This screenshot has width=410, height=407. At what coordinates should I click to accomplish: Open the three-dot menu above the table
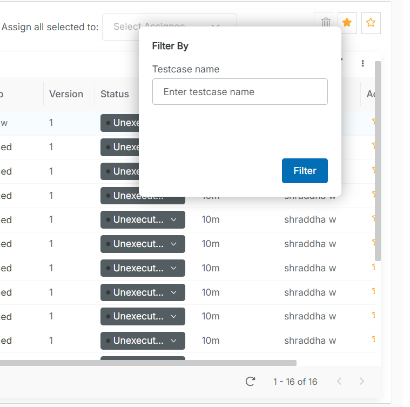click(x=362, y=64)
